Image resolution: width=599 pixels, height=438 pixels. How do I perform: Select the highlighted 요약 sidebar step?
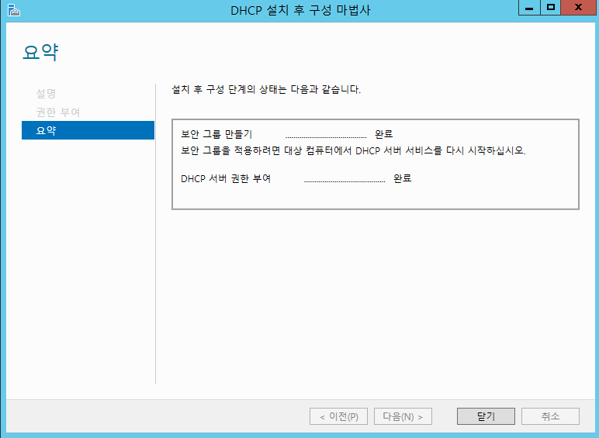pyautogui.click(x=46, y=131)
